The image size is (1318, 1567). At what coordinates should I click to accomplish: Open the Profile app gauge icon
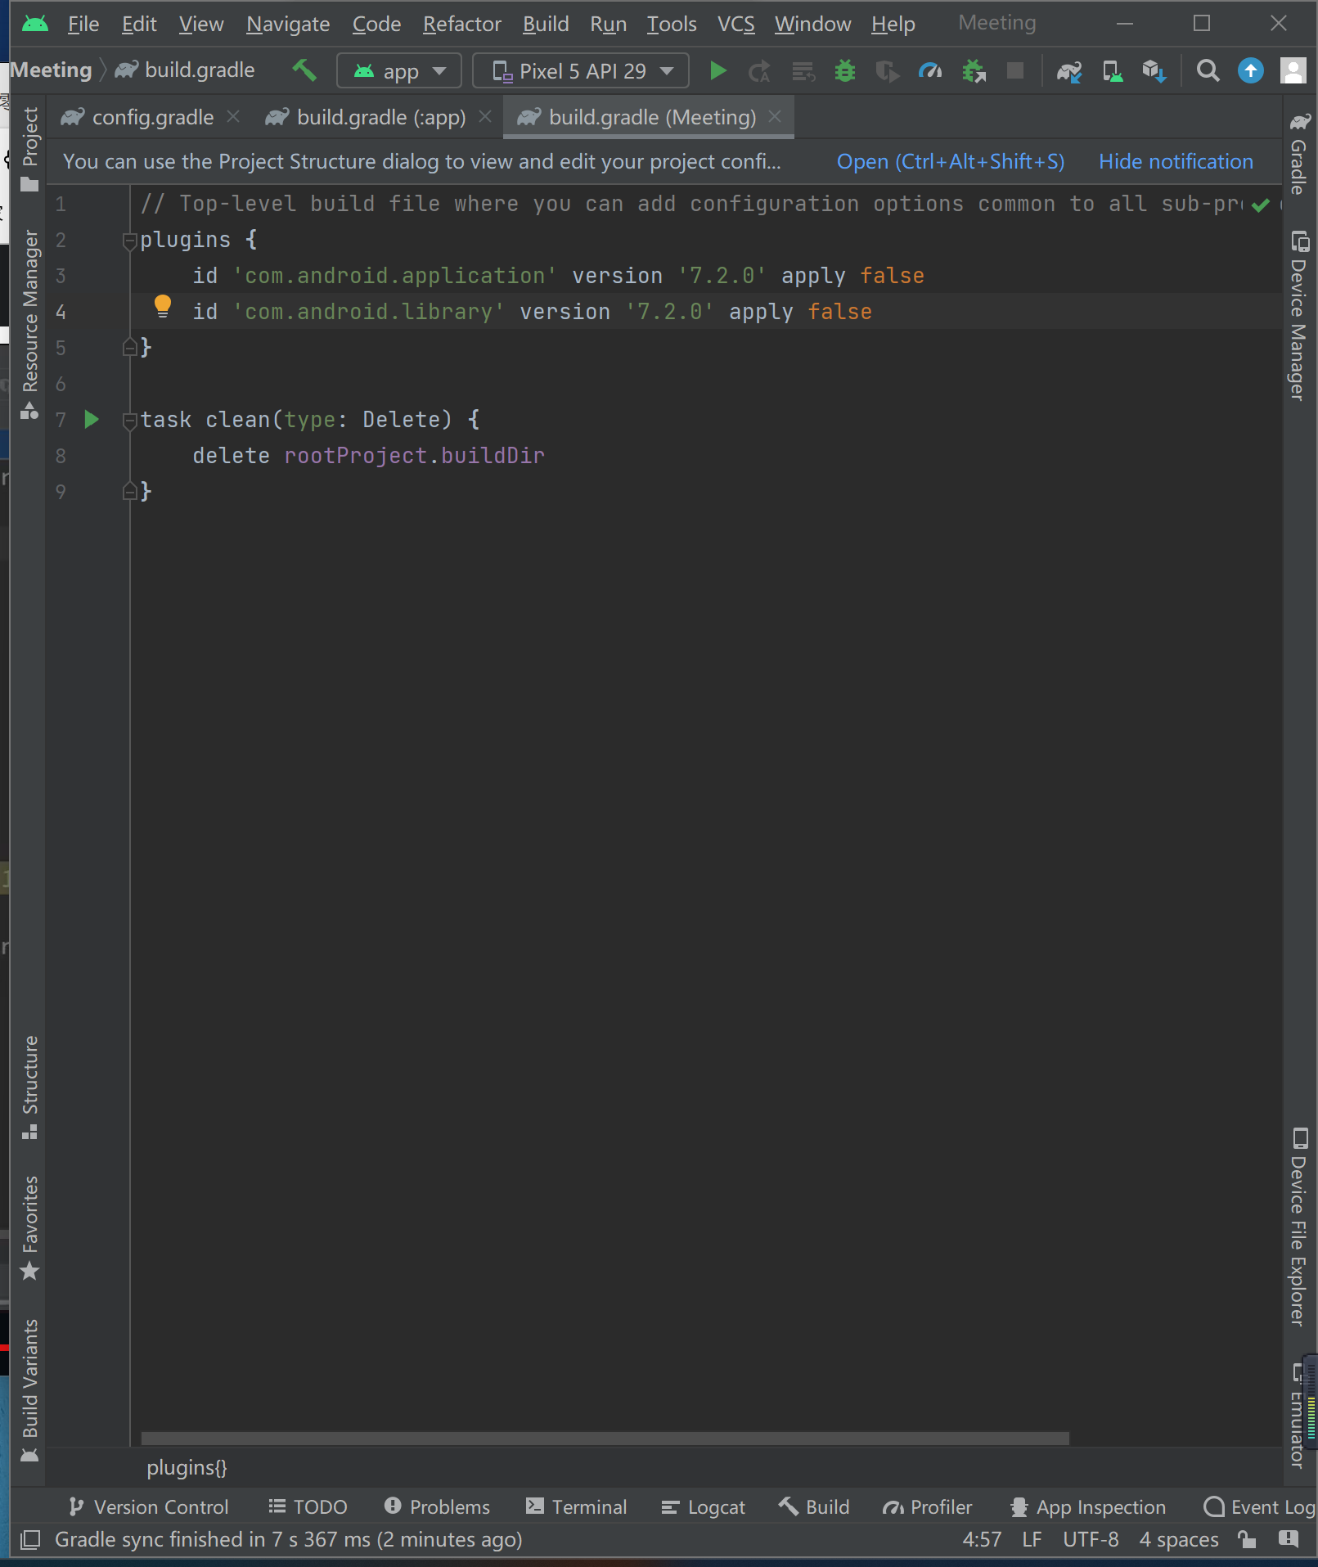(929, 71)
